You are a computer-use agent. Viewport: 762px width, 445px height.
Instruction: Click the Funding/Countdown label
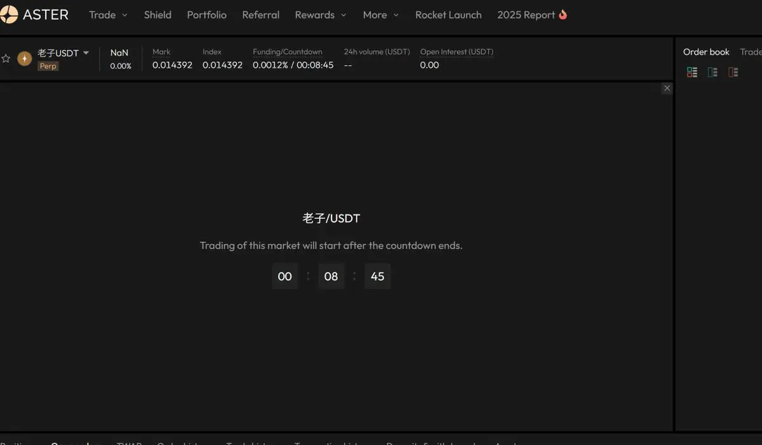[288, 52]
